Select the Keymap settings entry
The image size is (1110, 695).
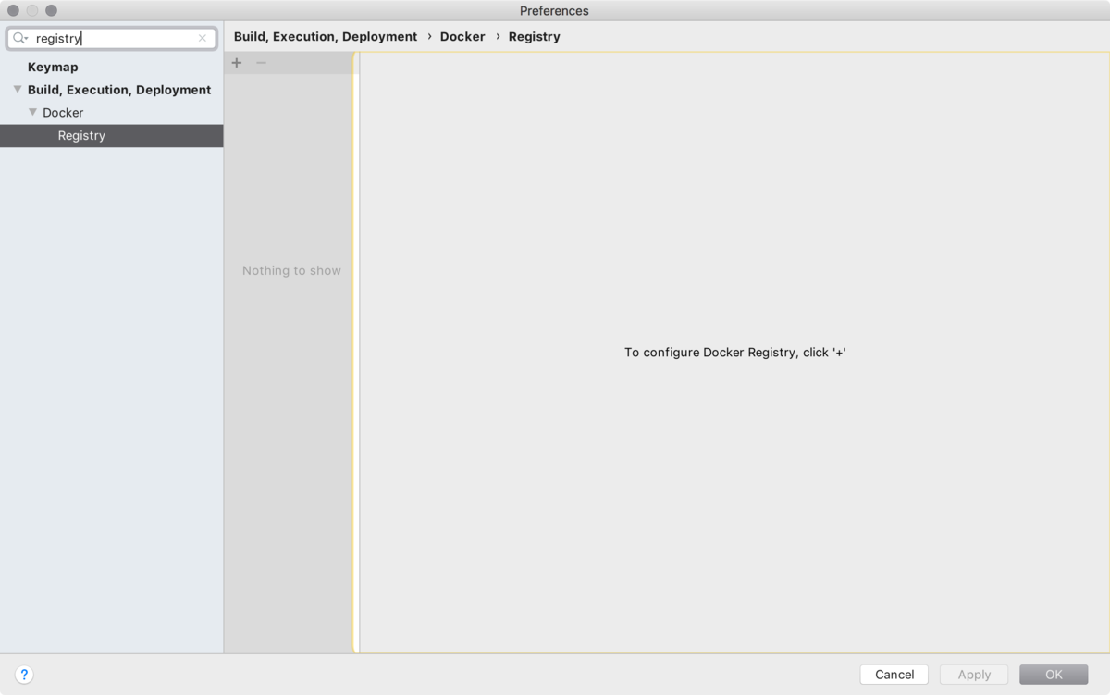point(54,67)
